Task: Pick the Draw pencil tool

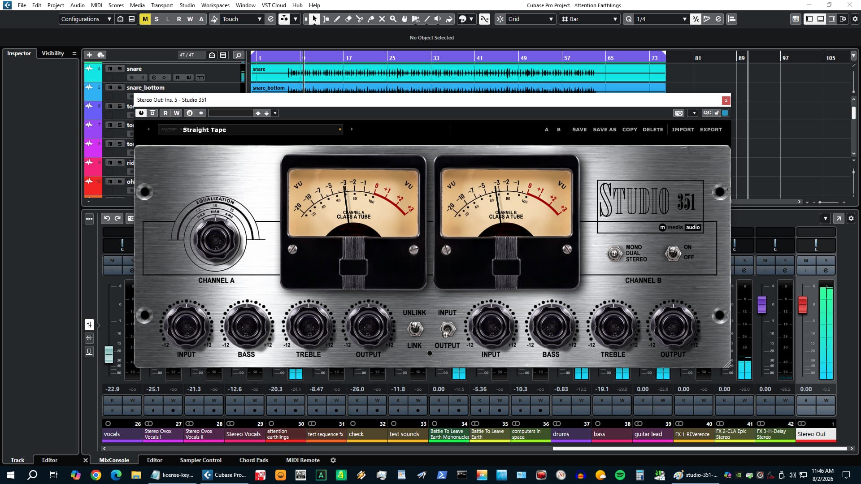Action: coord(337,19)
